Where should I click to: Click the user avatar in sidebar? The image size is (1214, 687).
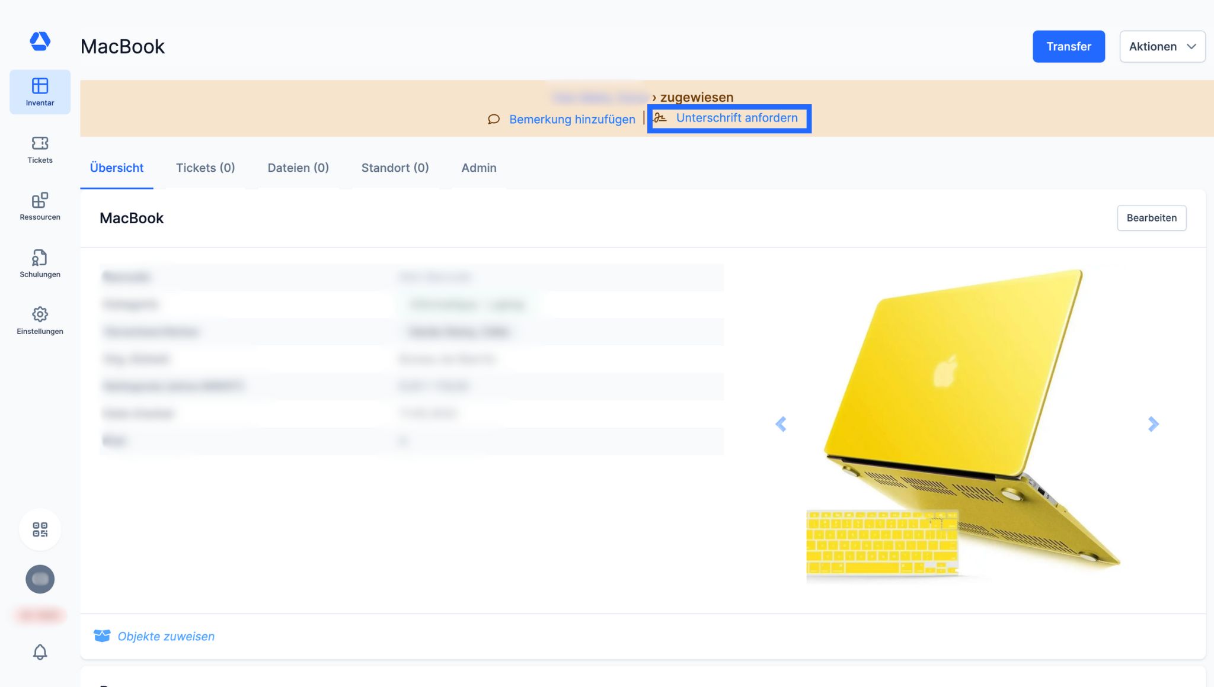(40, 579)
